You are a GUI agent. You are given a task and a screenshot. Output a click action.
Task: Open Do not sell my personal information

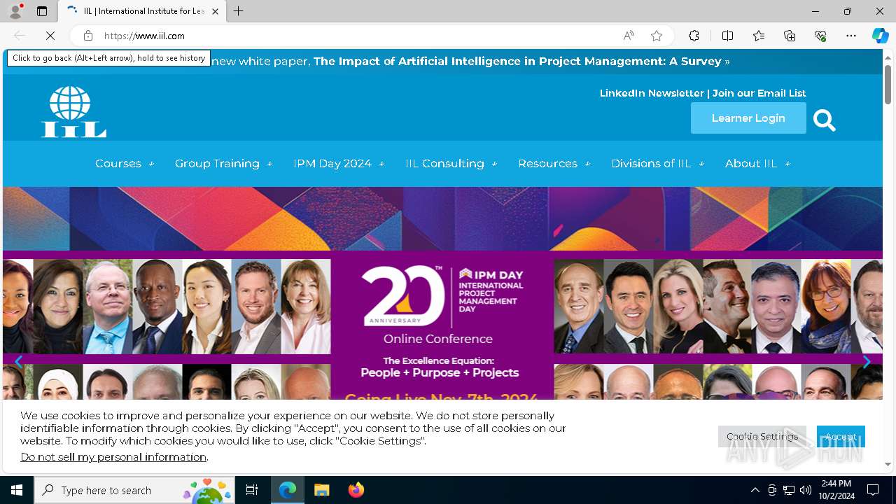pyautogui.click(x=113, y=457)
